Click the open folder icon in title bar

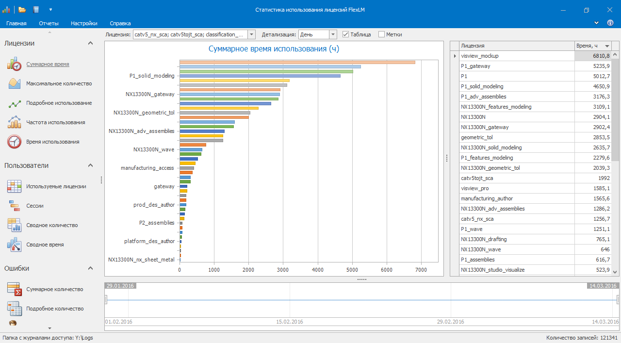(22, 10)
